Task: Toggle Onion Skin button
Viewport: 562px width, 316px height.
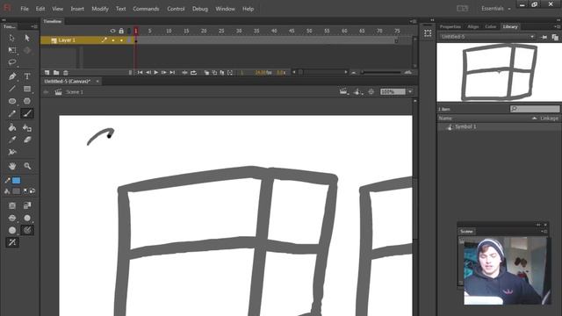Action: point(207,72)
